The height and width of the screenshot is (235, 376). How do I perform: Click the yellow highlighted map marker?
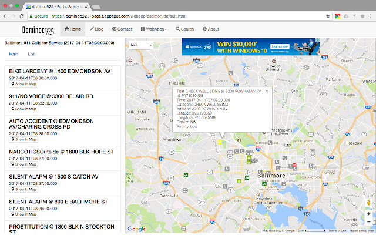[x=220, y=142]
